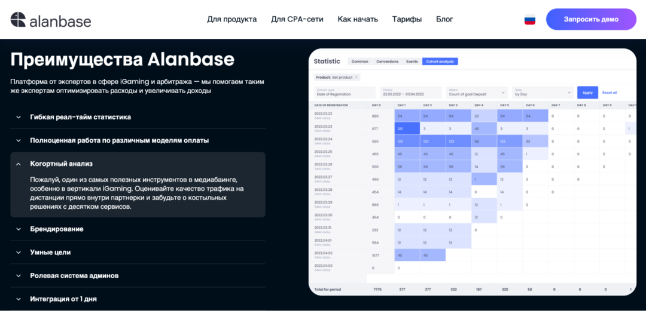Viewport: 646px width, 311px height.
Task: Collapse the 'Когортный анализ' section
Action: click(19, 164)
